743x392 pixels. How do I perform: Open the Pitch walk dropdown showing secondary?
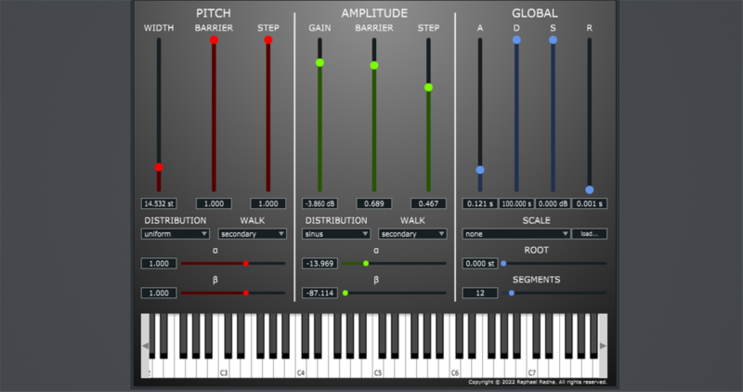(252, 234)
